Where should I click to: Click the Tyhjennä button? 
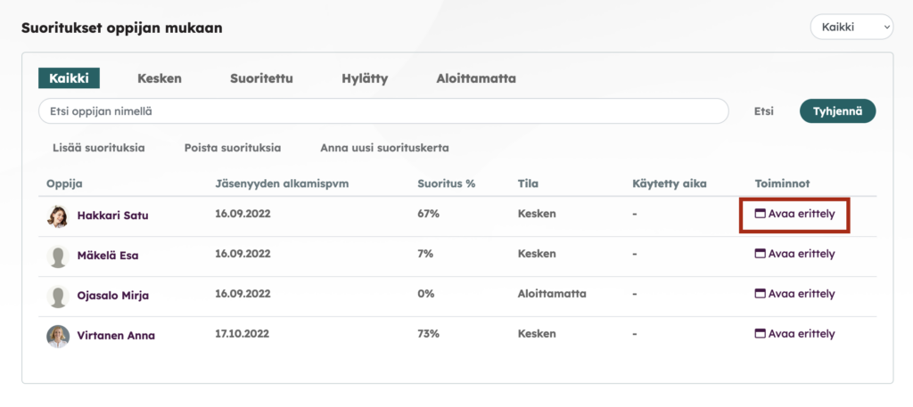tap(838, 111)
